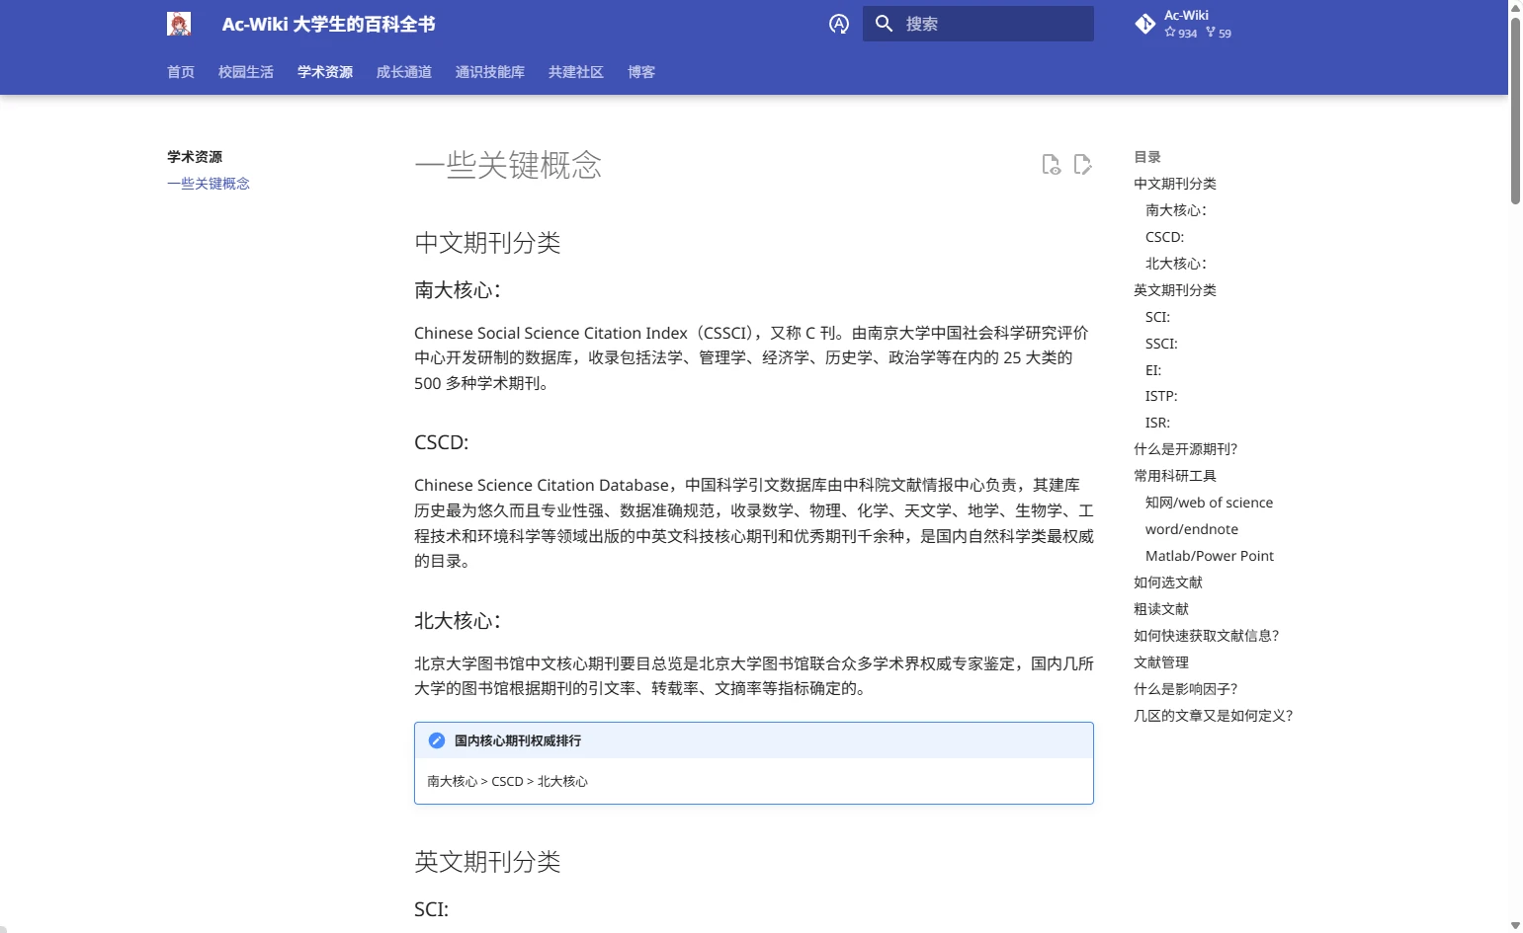Image resolution: width=1523 pixels, height=933 pixels.
Task: Click the scrollbar down arrow
Action: (1515, 925)
